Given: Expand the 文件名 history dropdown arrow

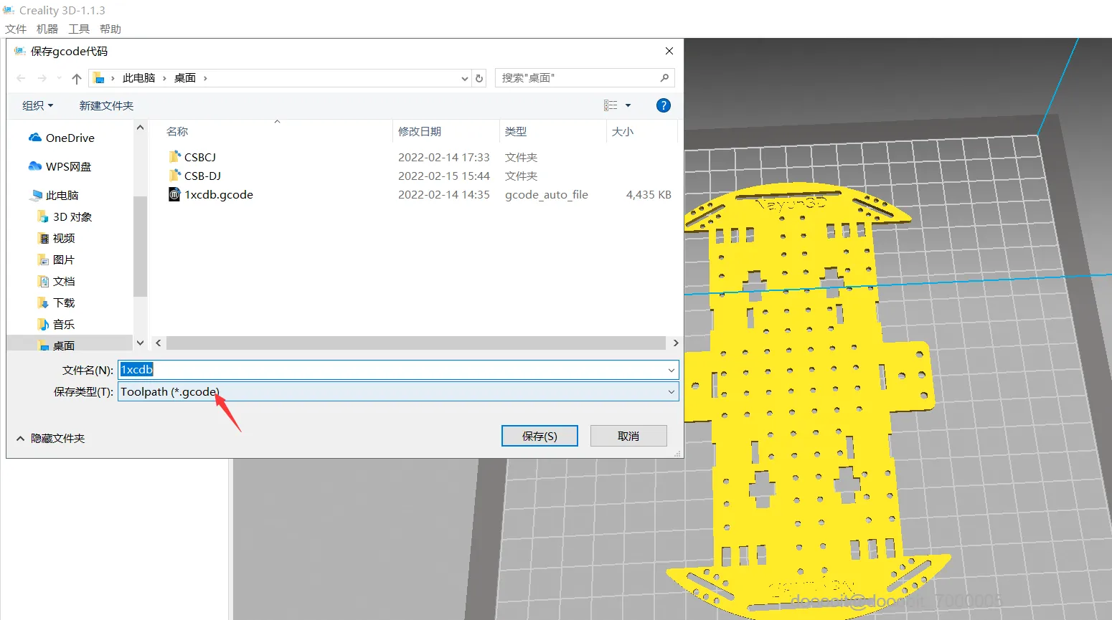Looking at the screenshot, I should coord(671,370).
